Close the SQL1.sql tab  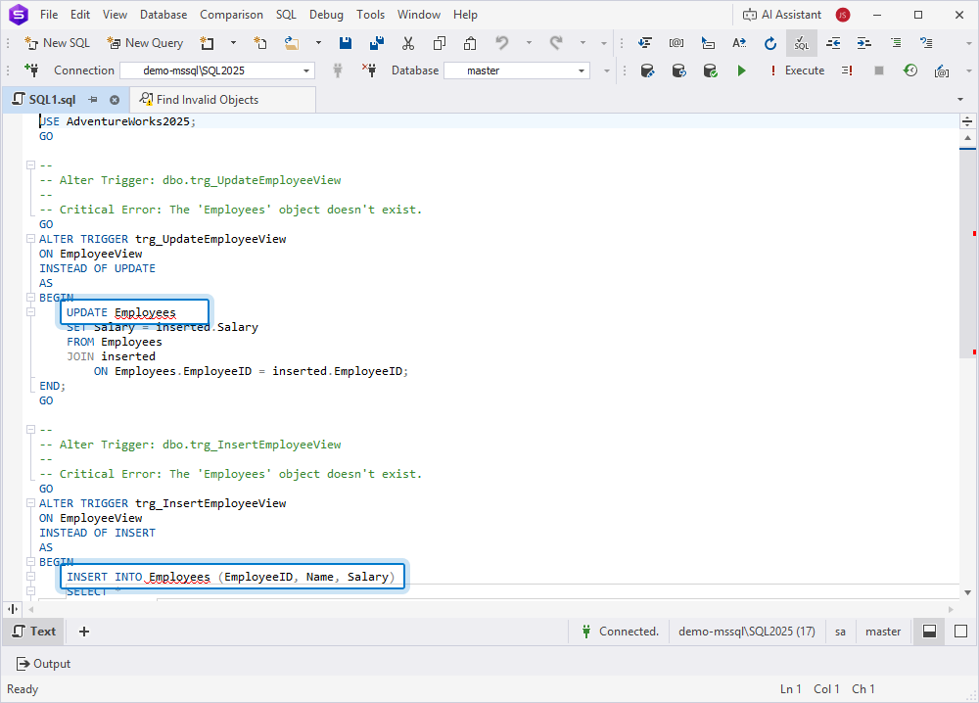click(x=115, y=99)
